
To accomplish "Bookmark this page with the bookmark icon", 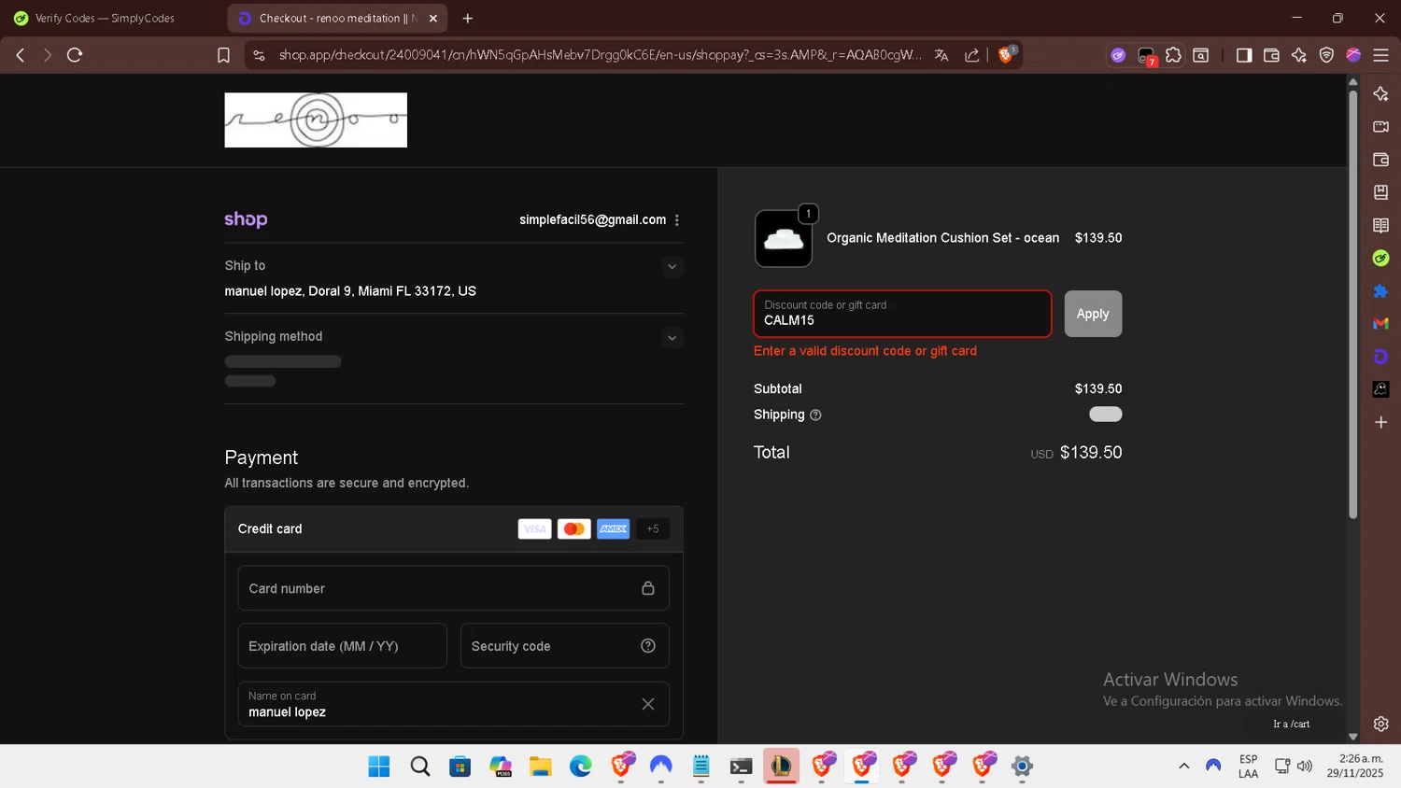I will click(x=223, y=55).
